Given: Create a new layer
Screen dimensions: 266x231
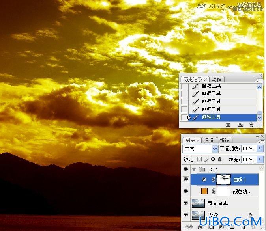Looking at the screenshot, I should click(243, 227).
